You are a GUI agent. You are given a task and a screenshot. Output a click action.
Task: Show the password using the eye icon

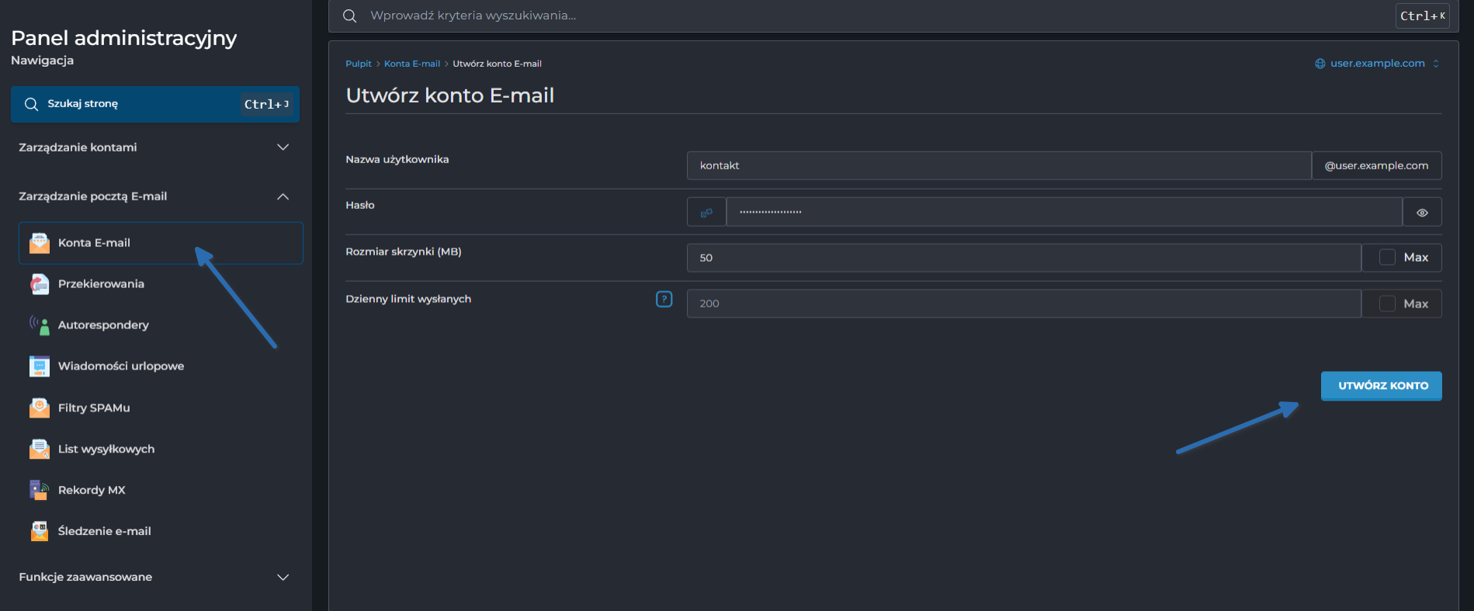1422,212
